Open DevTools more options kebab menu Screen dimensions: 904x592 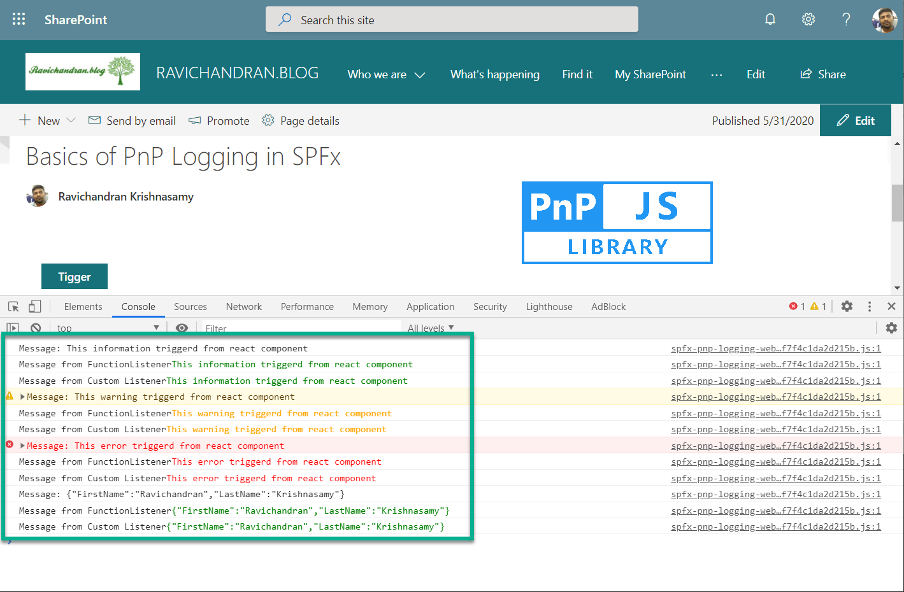[869, 307]
